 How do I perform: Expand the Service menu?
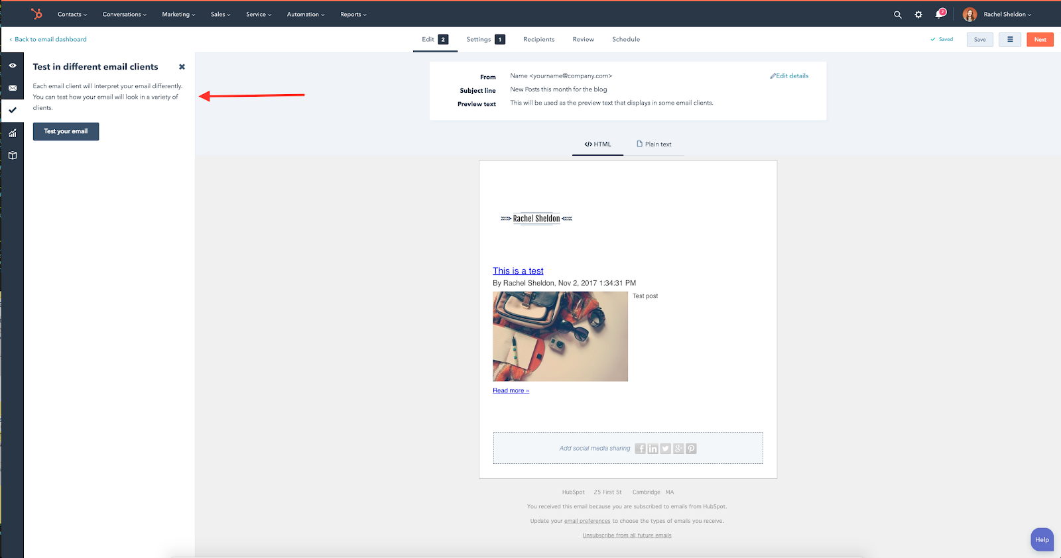coord(259,15)
